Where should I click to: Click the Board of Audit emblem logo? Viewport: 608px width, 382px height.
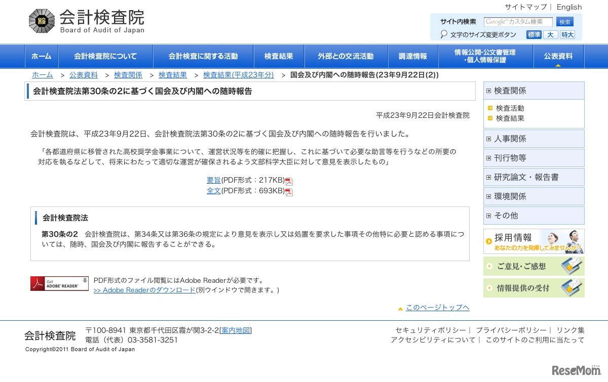pyautogui.click(x=41, y=20)
